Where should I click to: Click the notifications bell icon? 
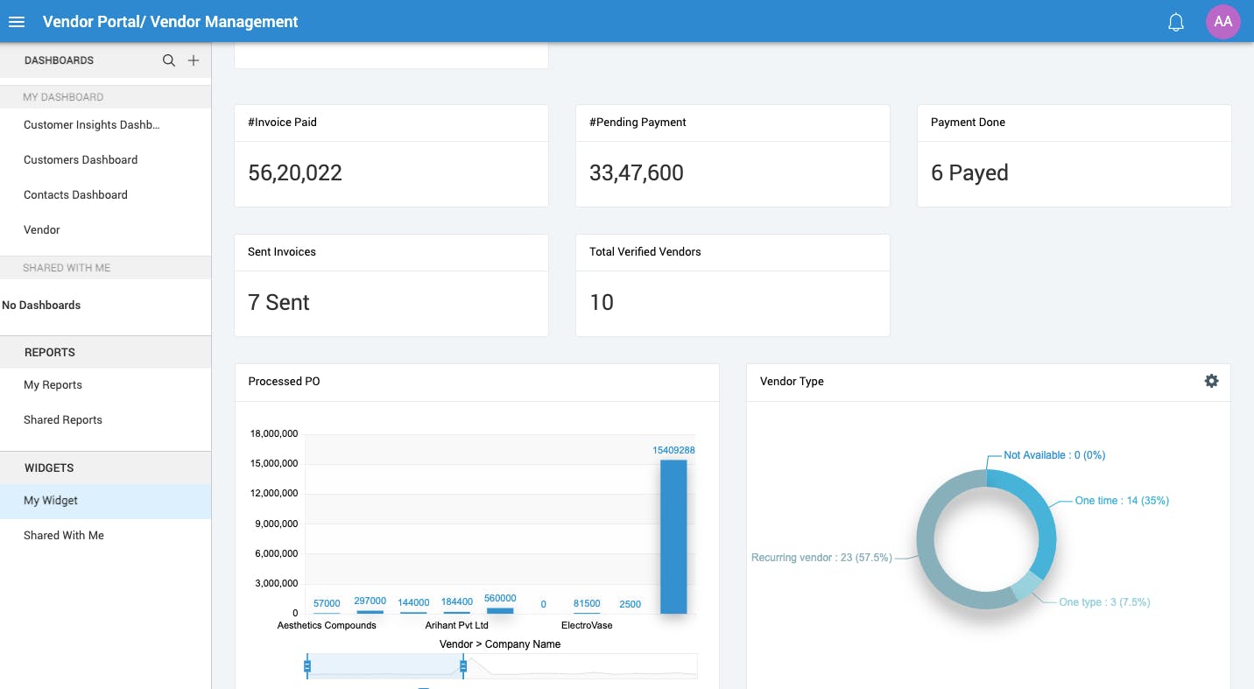click(x=1176, y=23)
